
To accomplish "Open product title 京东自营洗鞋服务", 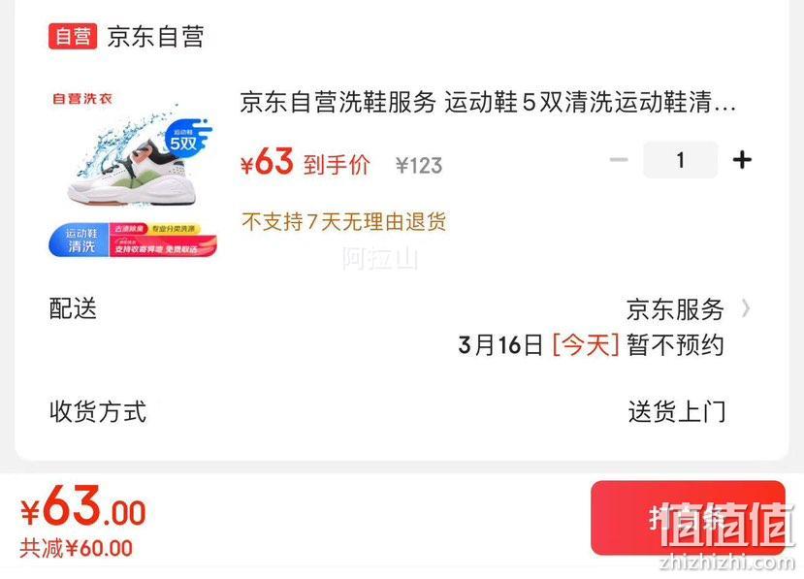I will (x=487, y=102).
